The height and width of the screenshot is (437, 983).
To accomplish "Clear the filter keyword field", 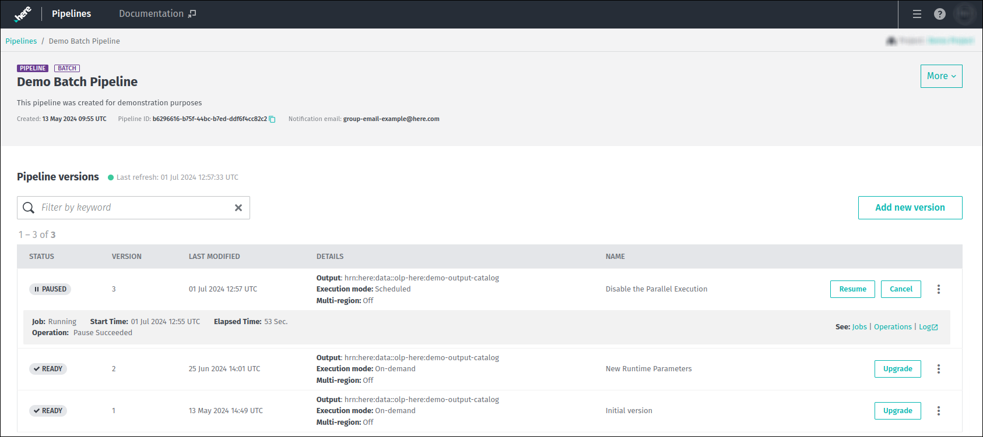I will coord(238,208).
